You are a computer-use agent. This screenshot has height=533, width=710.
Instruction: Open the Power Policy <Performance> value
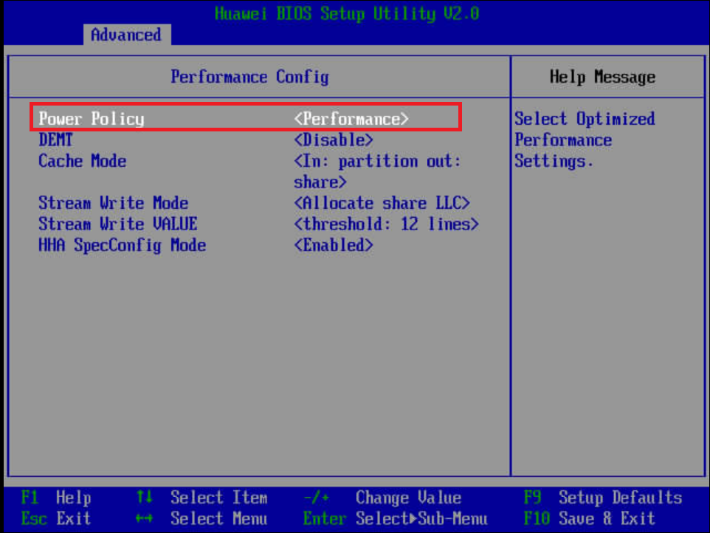(x=351, y=119)
